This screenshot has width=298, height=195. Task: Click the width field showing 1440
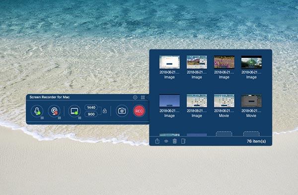91,107
